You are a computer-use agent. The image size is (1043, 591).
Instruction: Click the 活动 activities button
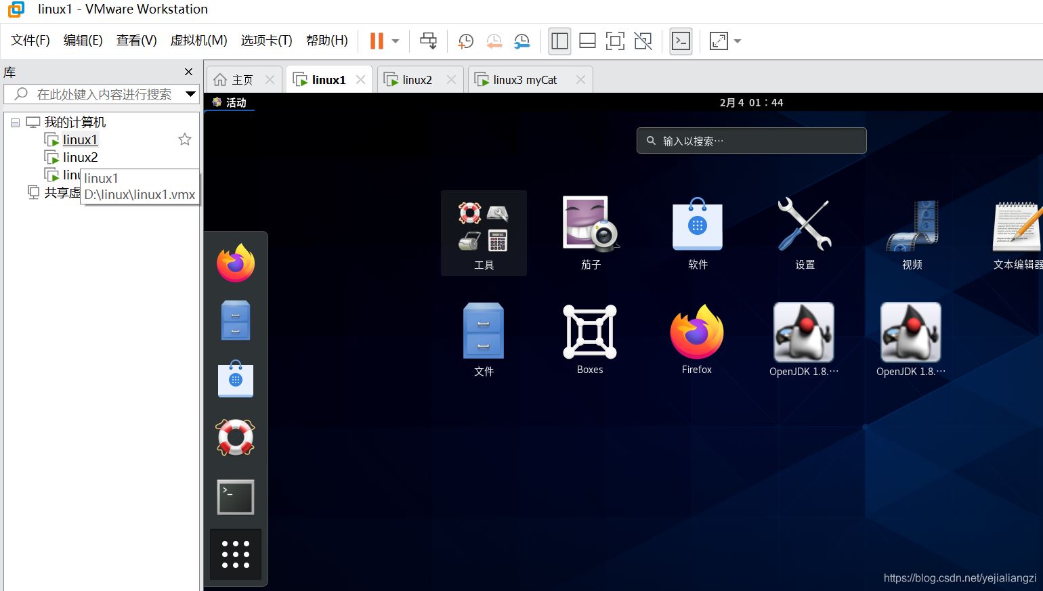coord(230,102)
